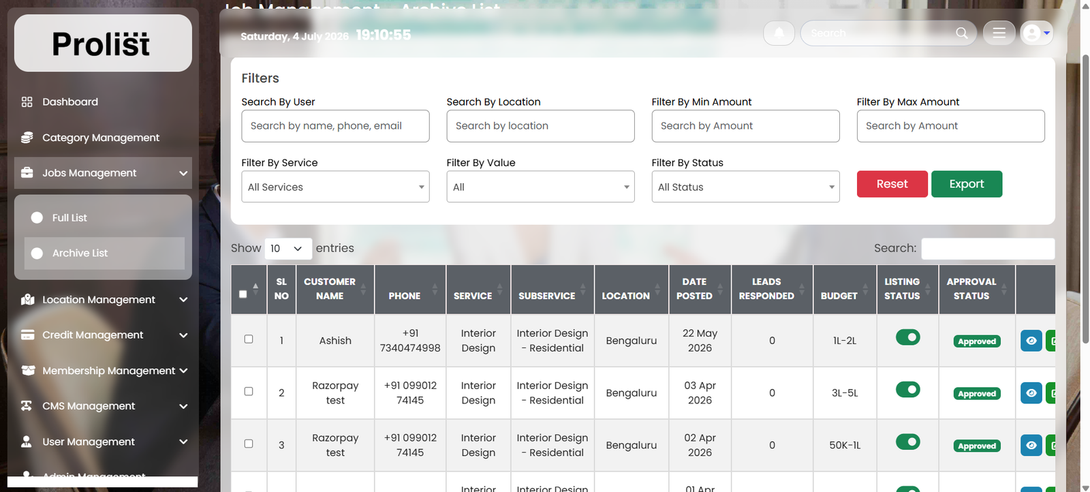
Task: Click the page vertical scrollbar
Action: pyautogui.click(x=1085, y=198)
